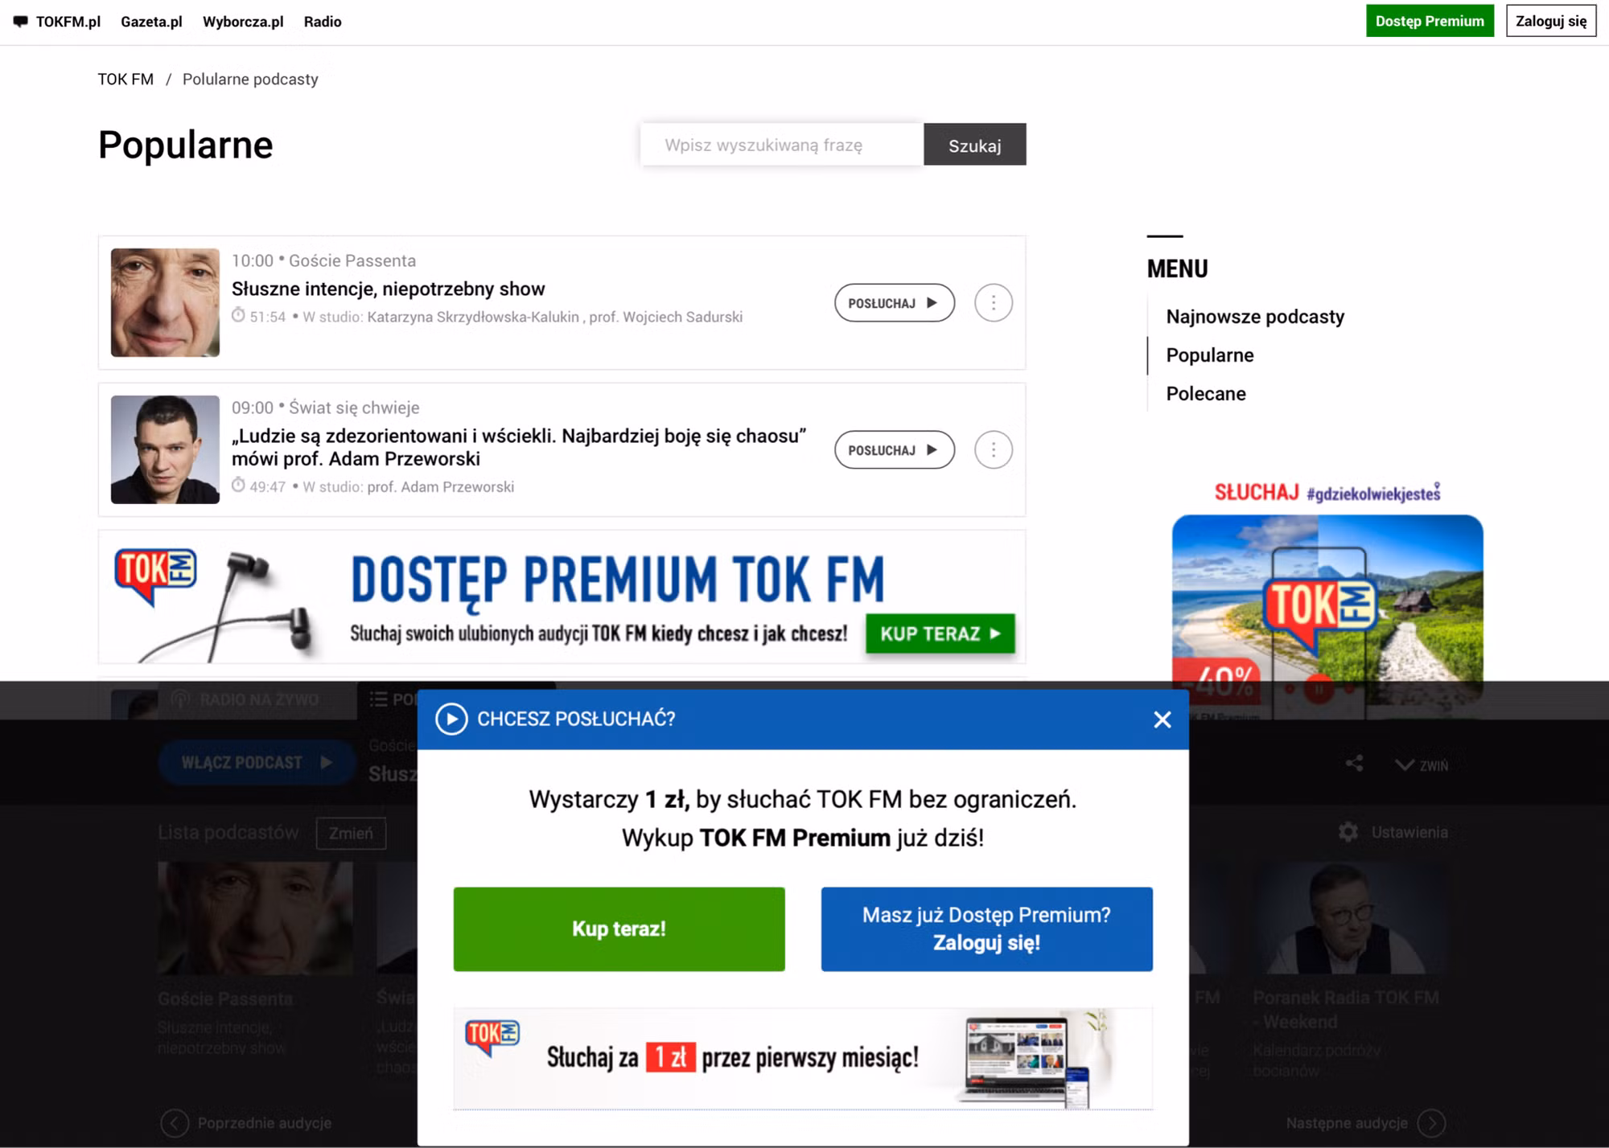Open the three-dot menu for Goście Passenta episode
The image size is (1609, 1148).
click(x=993, y=302)
